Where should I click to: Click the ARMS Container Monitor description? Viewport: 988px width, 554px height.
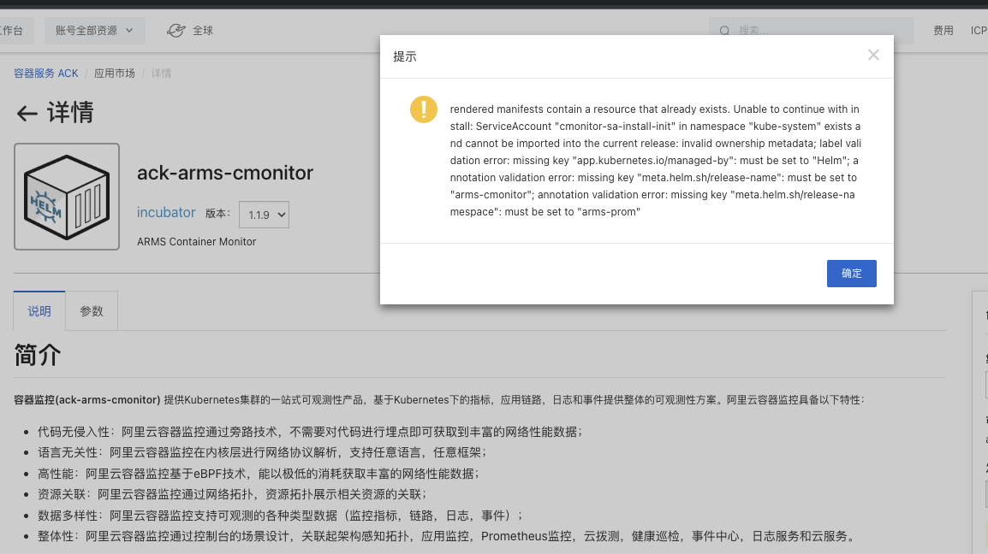[197, 242]
